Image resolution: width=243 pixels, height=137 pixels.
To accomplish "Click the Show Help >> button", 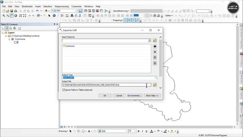I will coord(152,96).
